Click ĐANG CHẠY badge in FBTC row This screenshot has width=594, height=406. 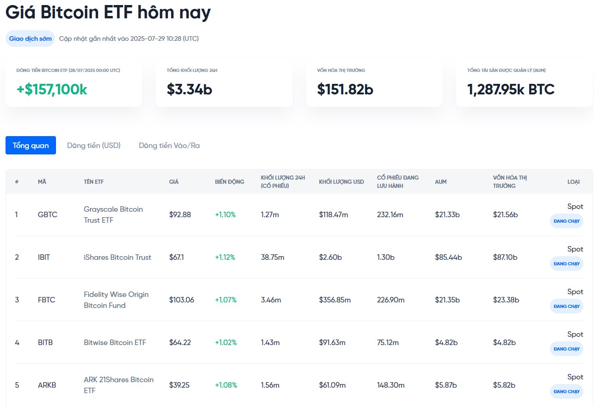point(566,306)
